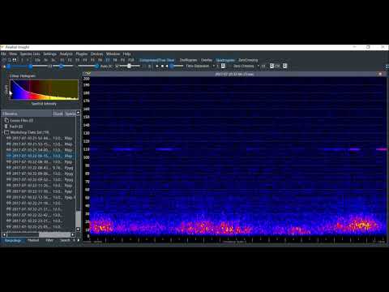Click the Filename column header
Image resolution: width=389 pixels, height=292 pixels.
pyautogui.click(x=27, y=114)
